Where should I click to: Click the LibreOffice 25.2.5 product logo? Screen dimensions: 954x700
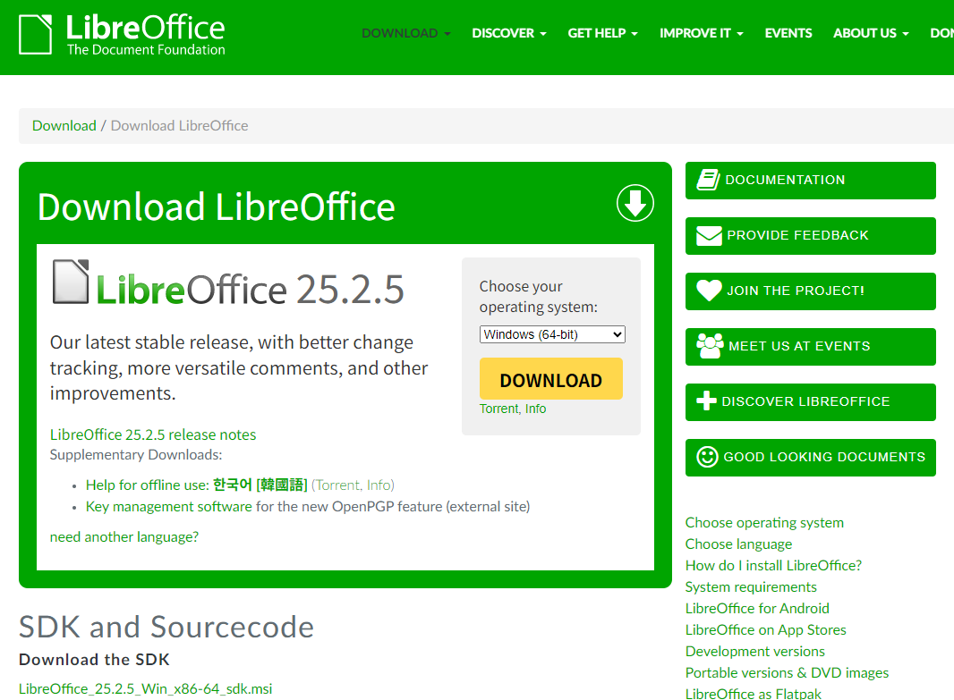pyautogui.click(x=228, y=283)
